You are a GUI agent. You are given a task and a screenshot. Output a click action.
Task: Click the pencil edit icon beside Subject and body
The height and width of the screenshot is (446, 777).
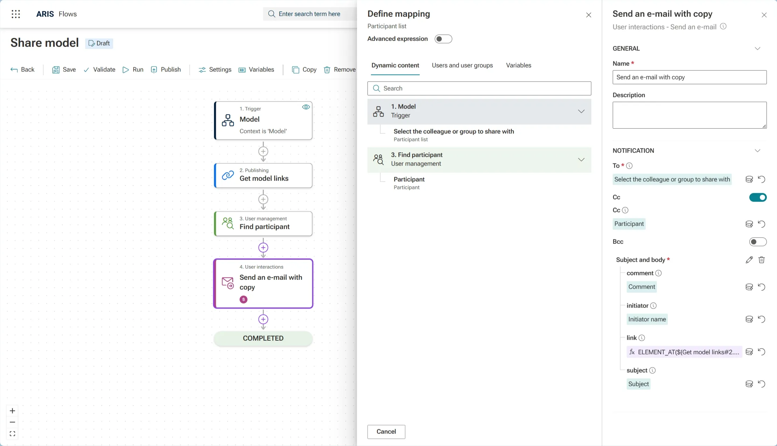(x=749, y=260)
